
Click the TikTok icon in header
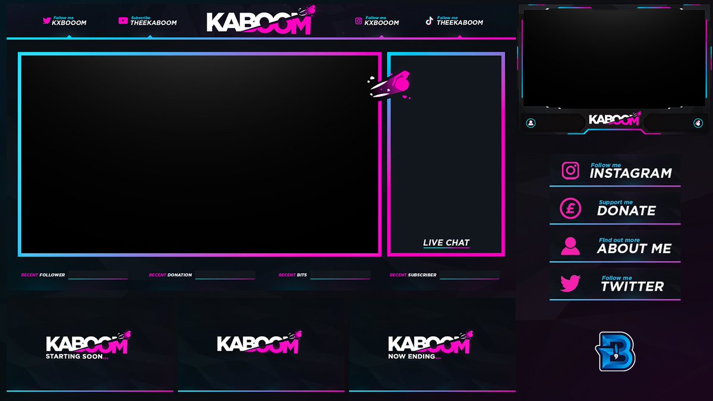point(430,21)
